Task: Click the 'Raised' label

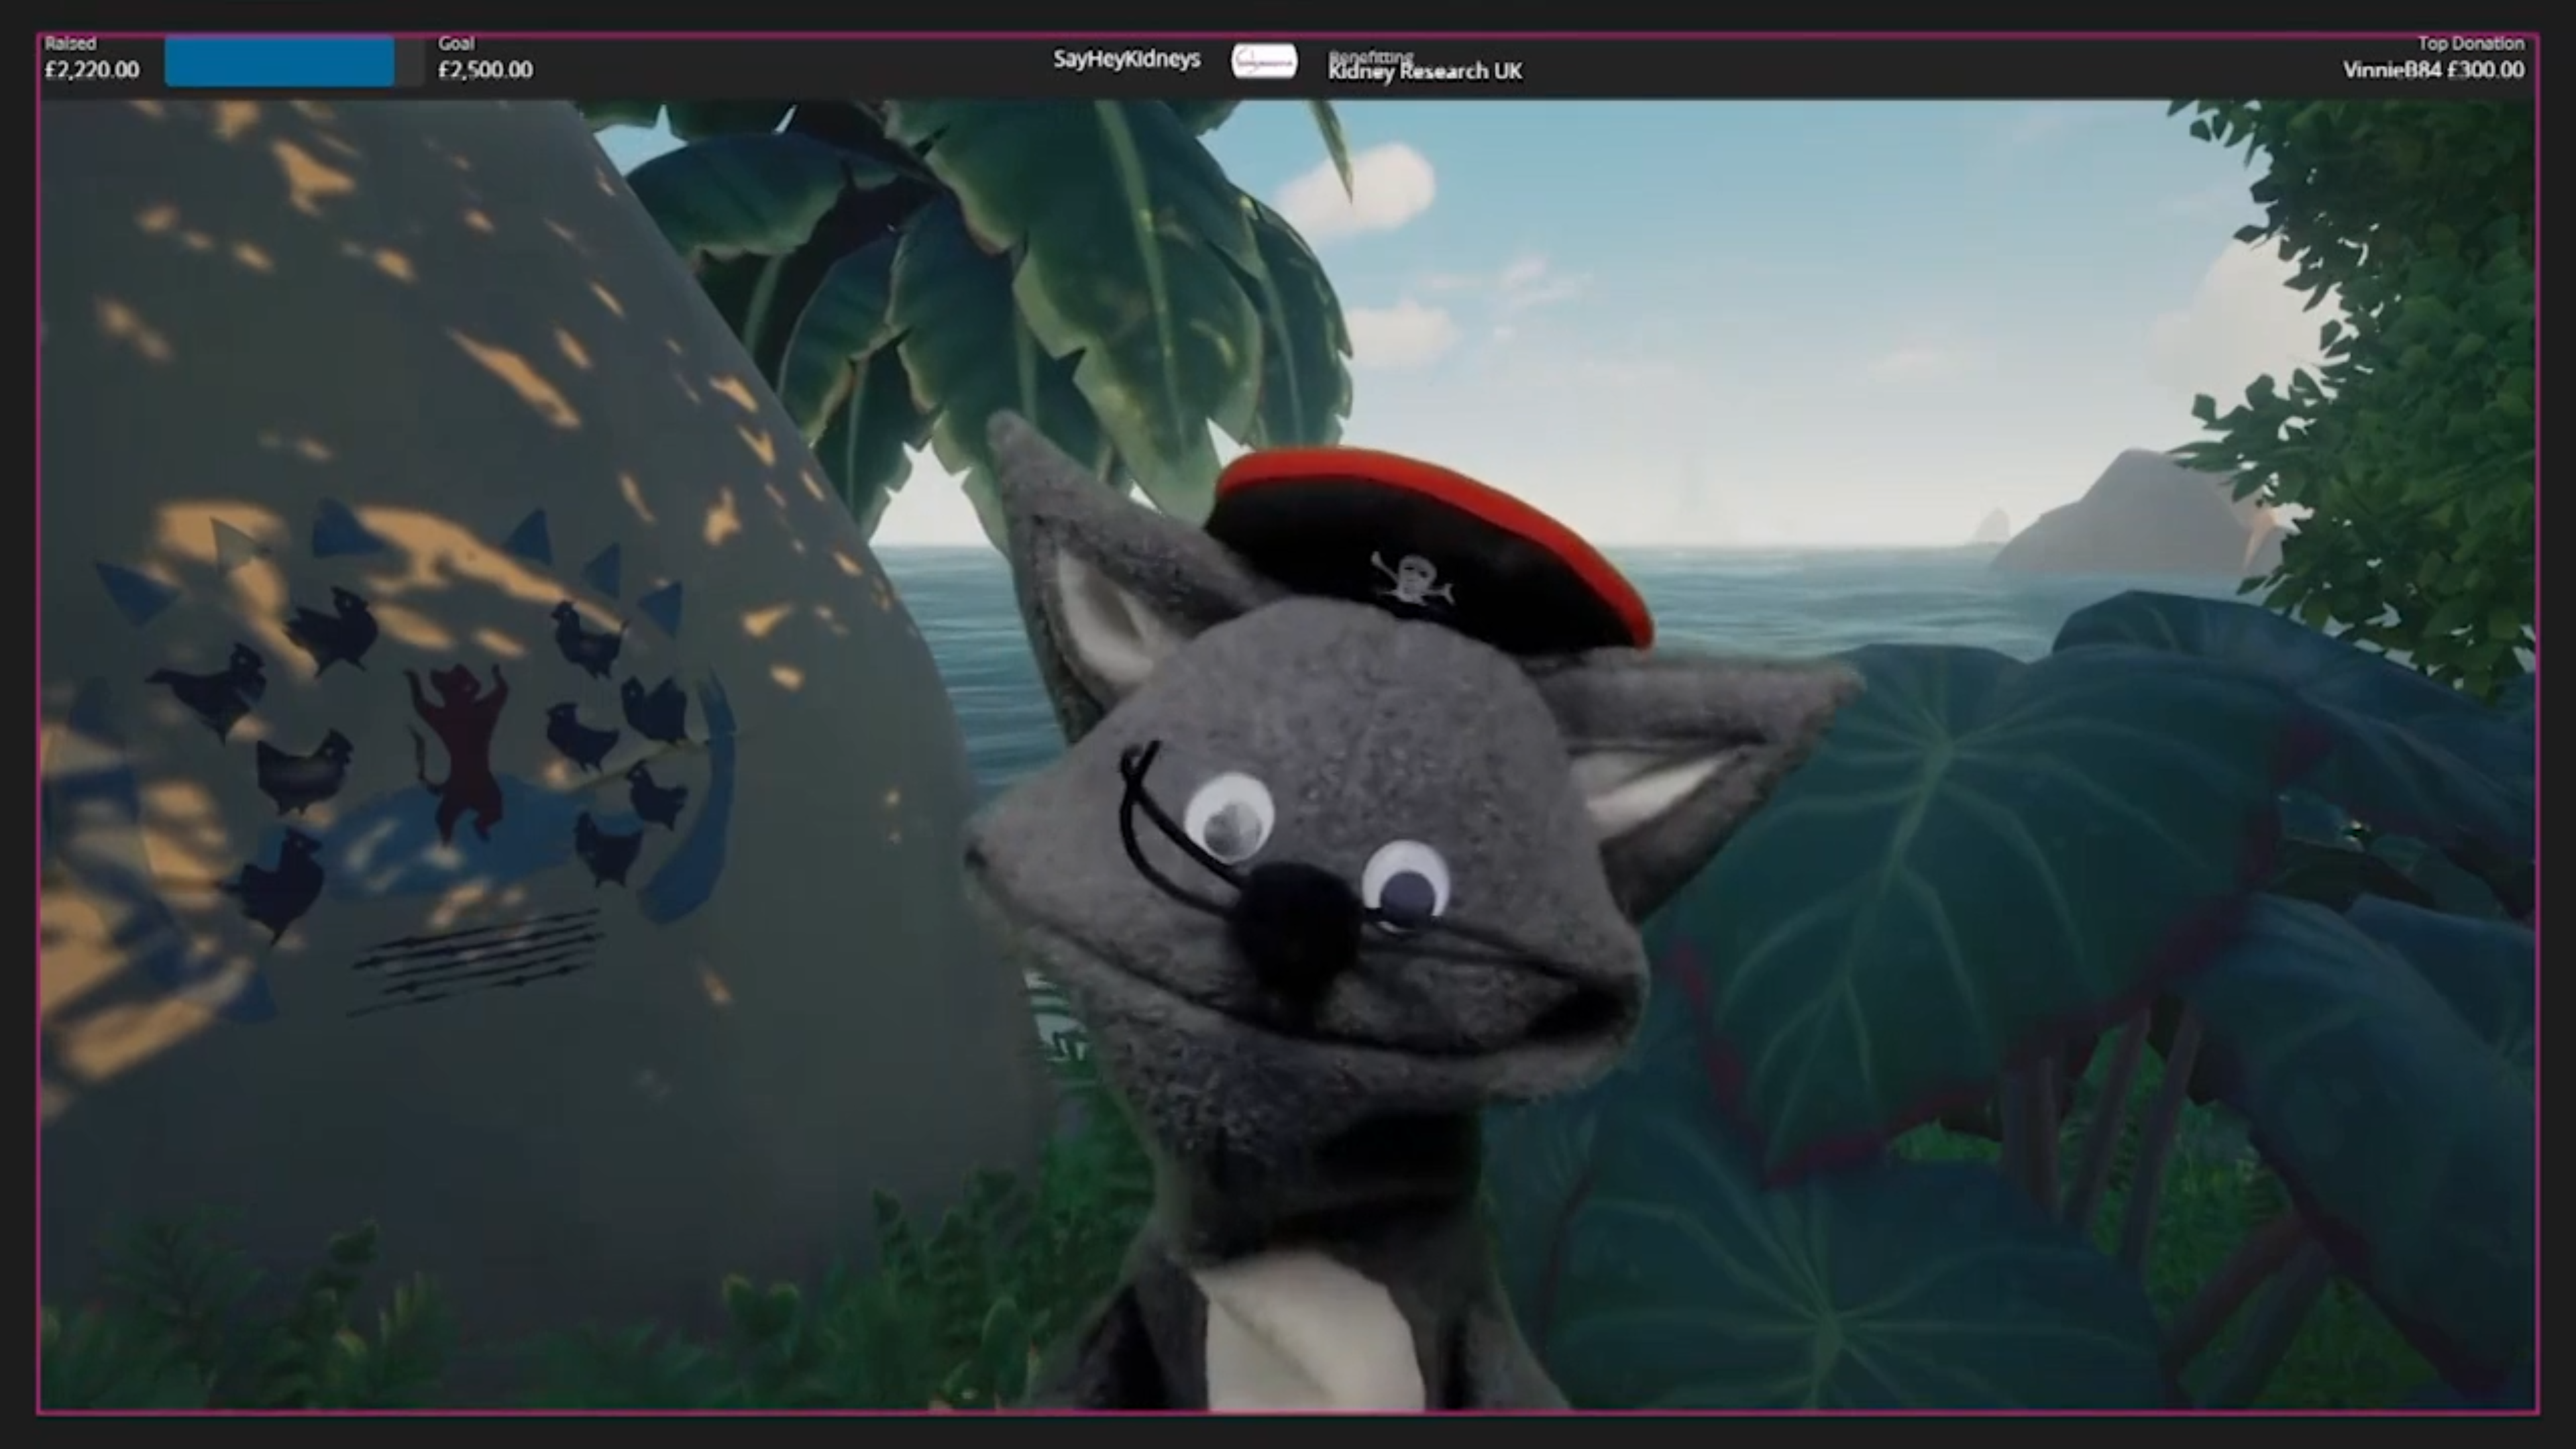Action: tap(70, 43)
